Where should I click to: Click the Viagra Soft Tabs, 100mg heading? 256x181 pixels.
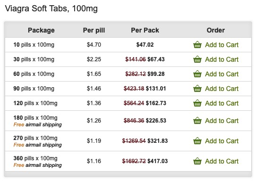click(x=51, y=8)
